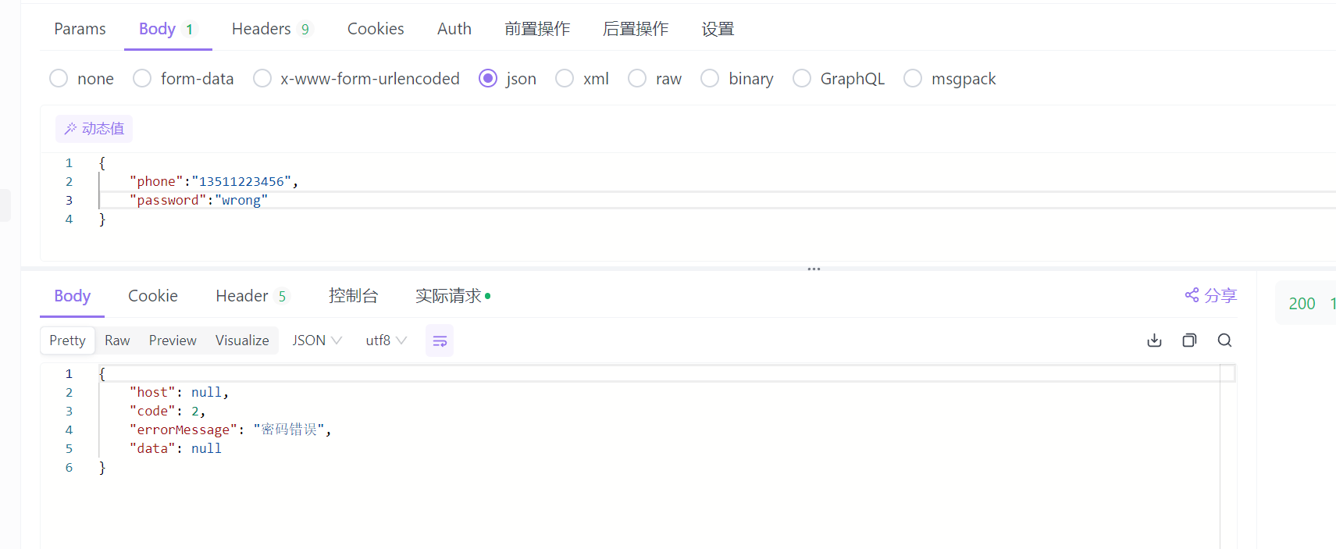
Task: Click the panel splitter dots handle
Action: pyautogui.click(x=814, y=269)
